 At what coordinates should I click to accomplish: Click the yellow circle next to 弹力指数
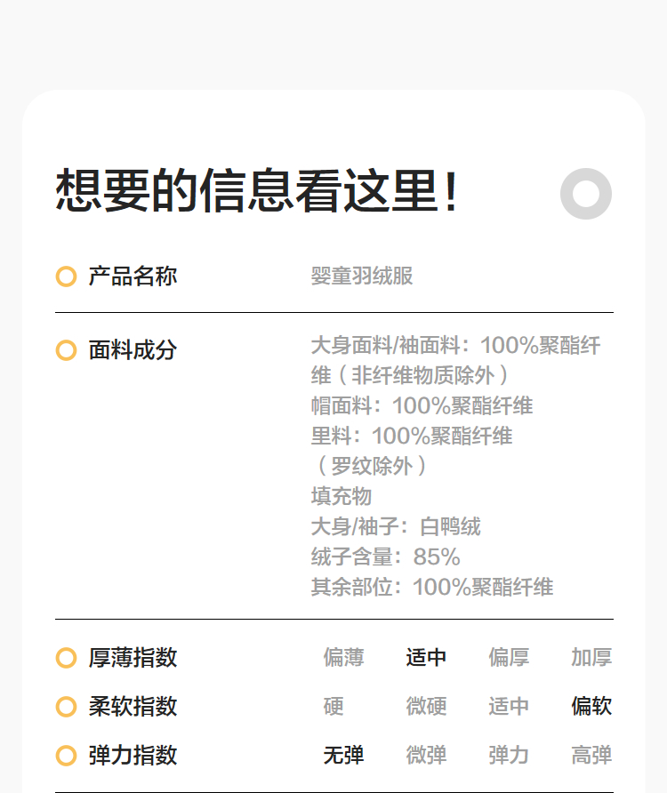click(x=66, y=756)
